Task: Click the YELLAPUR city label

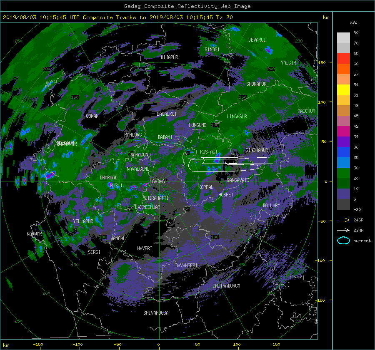Action: click(83, 221)
